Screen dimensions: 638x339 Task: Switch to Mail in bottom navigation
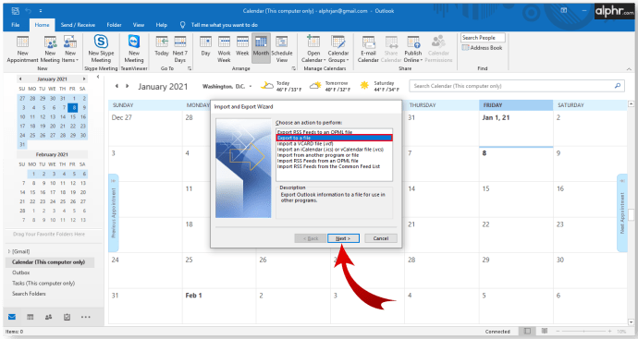coord(12,317)
